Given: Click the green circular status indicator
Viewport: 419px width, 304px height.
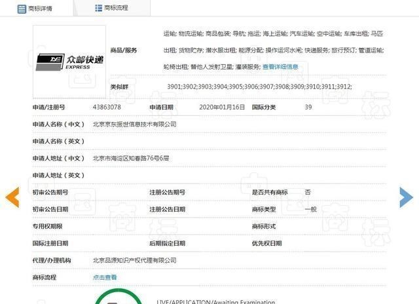Looking at the screenshot, I should tap(118, 296).
